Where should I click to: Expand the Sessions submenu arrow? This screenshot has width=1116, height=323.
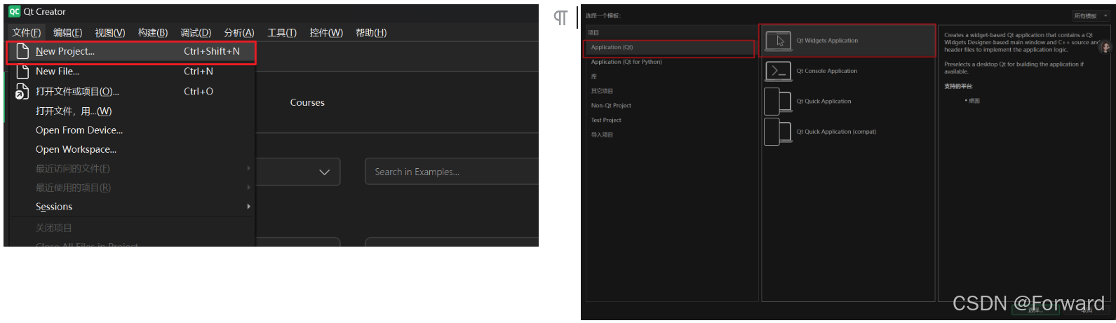(x=249, y=207)
